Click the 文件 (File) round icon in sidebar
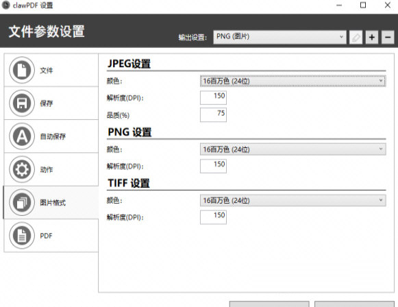 (x=22, y=70)
